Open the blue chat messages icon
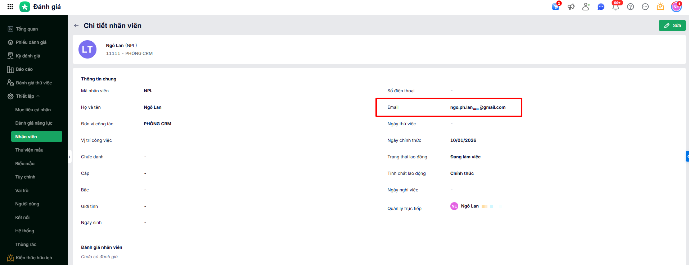Image resolution: width=689 pixels, height=265 pixels. pyautogui.click(x=601, y=7)
